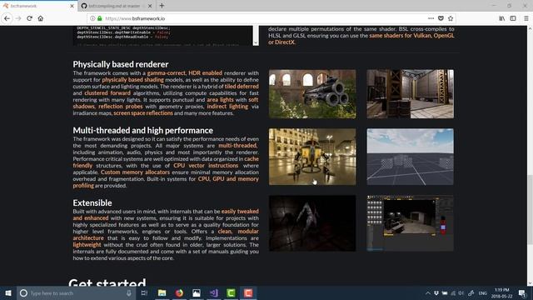The width and height of the screenshot is (533, 300).
Task: Open the warehouse interior render thumbnail
Action: (x=410, y=94)
